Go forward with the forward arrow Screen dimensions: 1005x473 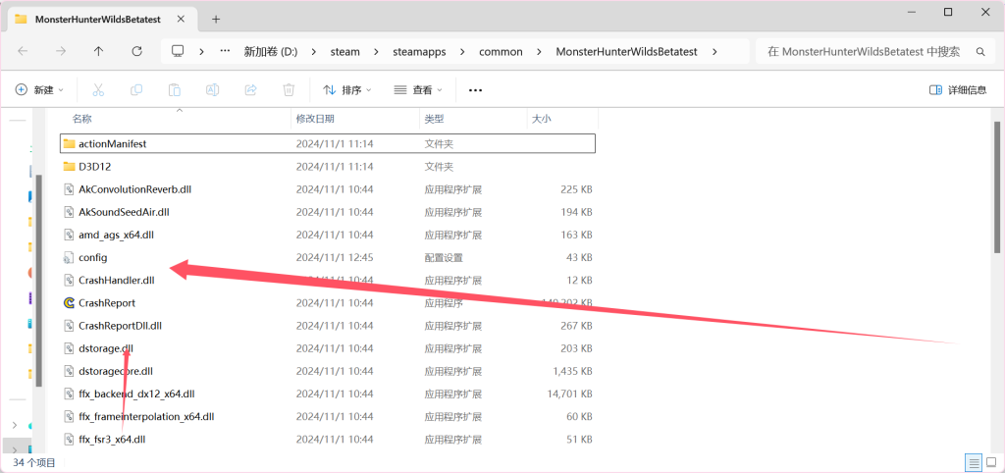61,51
